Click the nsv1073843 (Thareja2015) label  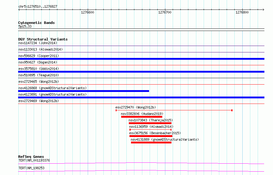[151, 120]
